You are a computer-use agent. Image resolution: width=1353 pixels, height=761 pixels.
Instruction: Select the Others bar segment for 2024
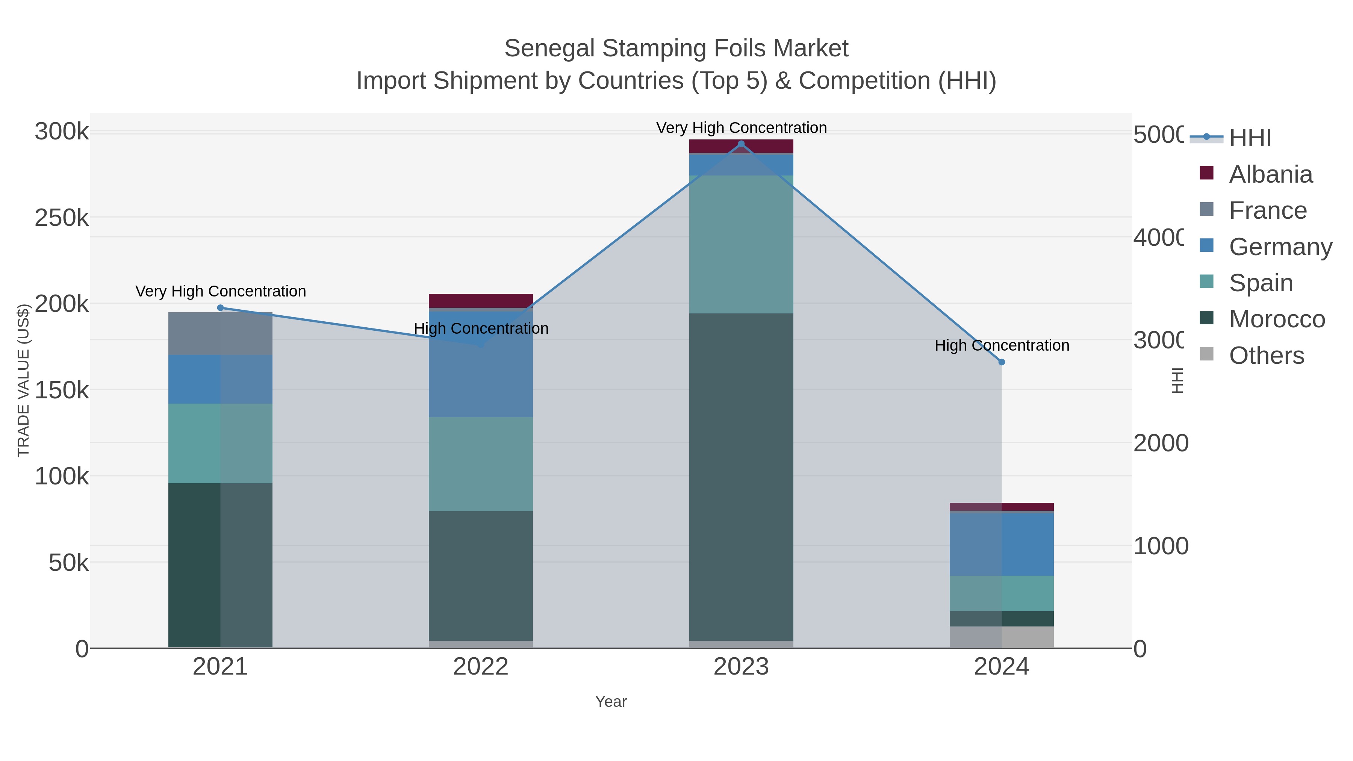click(x=1002, y=637)
